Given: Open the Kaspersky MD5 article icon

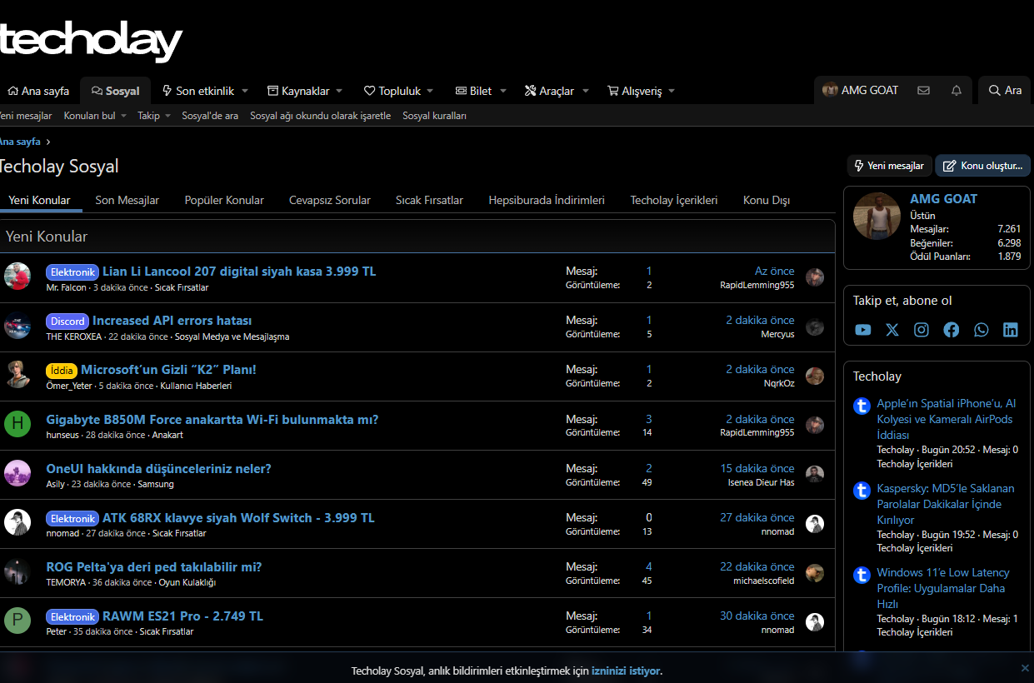Looking at the screenshot, I should 862,491.
